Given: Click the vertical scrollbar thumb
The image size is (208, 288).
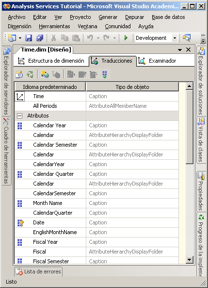Looking at the screenshot, I should pyautogui.click(x=189, y=127).
